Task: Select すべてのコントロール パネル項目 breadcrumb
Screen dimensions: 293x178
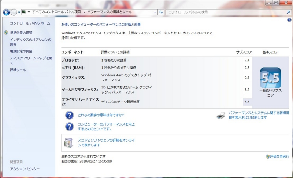Action: [57, 12]
